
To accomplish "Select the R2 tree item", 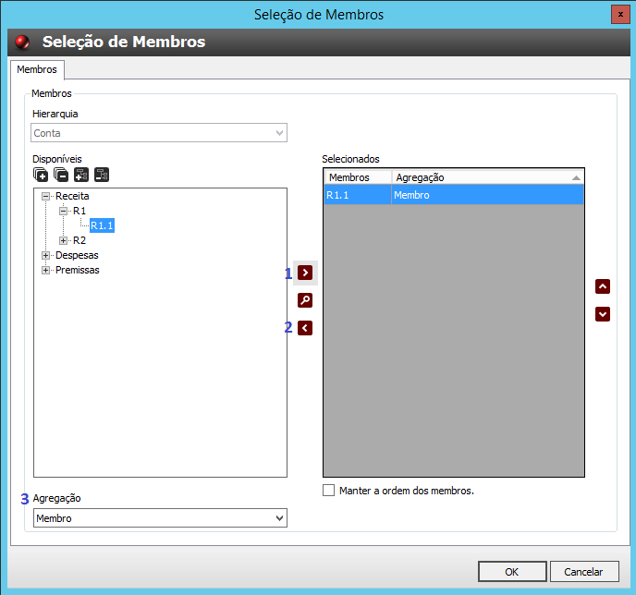I will pyautogui.click(x=79, y=240).
